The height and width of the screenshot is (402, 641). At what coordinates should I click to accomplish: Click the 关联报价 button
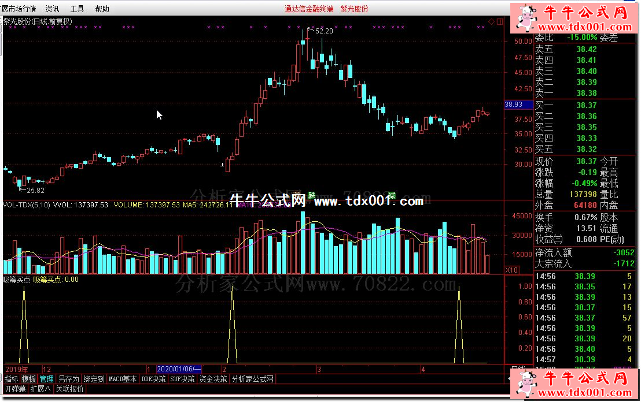coord(69,389)
